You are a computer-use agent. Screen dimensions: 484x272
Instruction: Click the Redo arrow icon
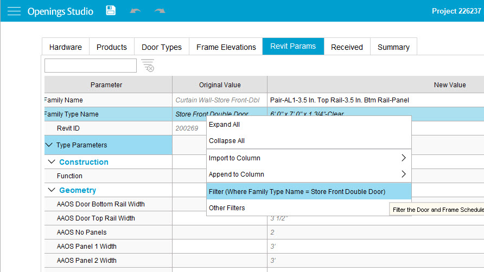pos(160,11)
